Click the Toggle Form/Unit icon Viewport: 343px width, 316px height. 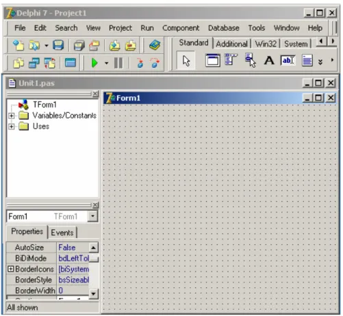50,63
